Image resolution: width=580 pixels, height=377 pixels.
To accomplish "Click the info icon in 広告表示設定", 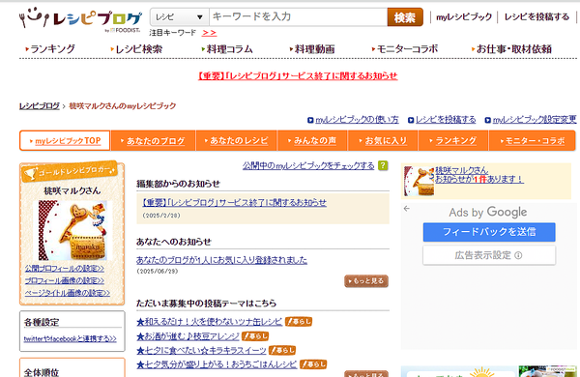I will coord(518,255).
